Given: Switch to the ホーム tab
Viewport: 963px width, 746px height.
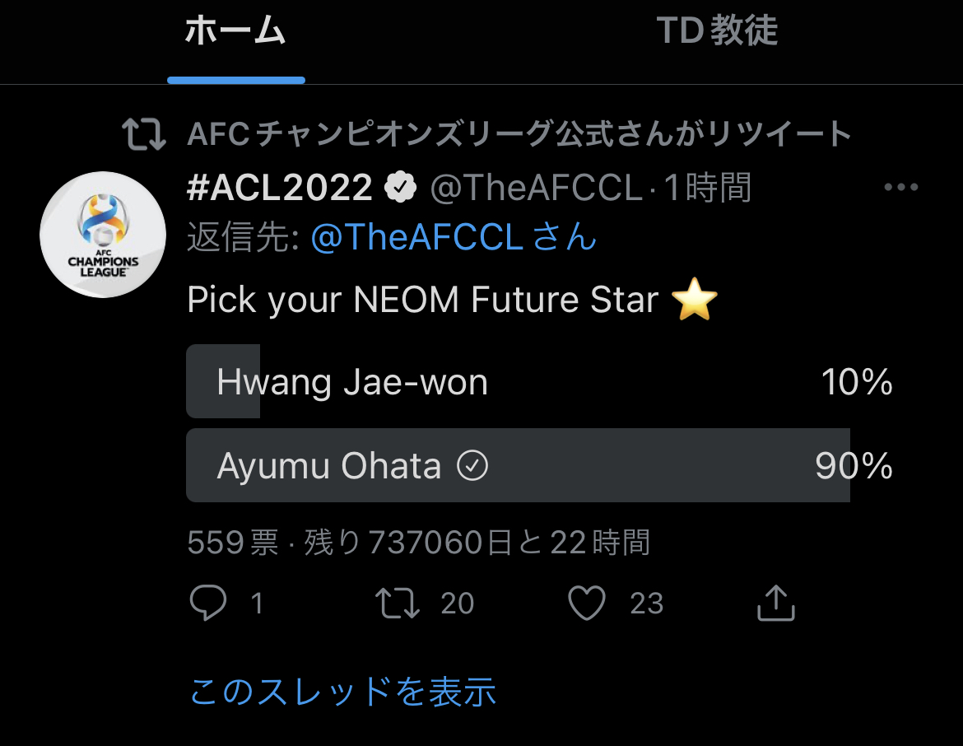Looking at the screenshot, I should pos(235,33).
